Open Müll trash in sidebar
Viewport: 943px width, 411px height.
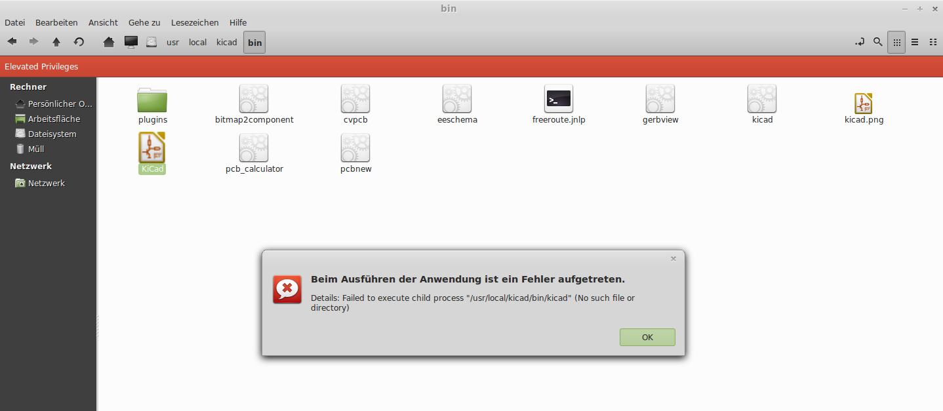(30, 149)
